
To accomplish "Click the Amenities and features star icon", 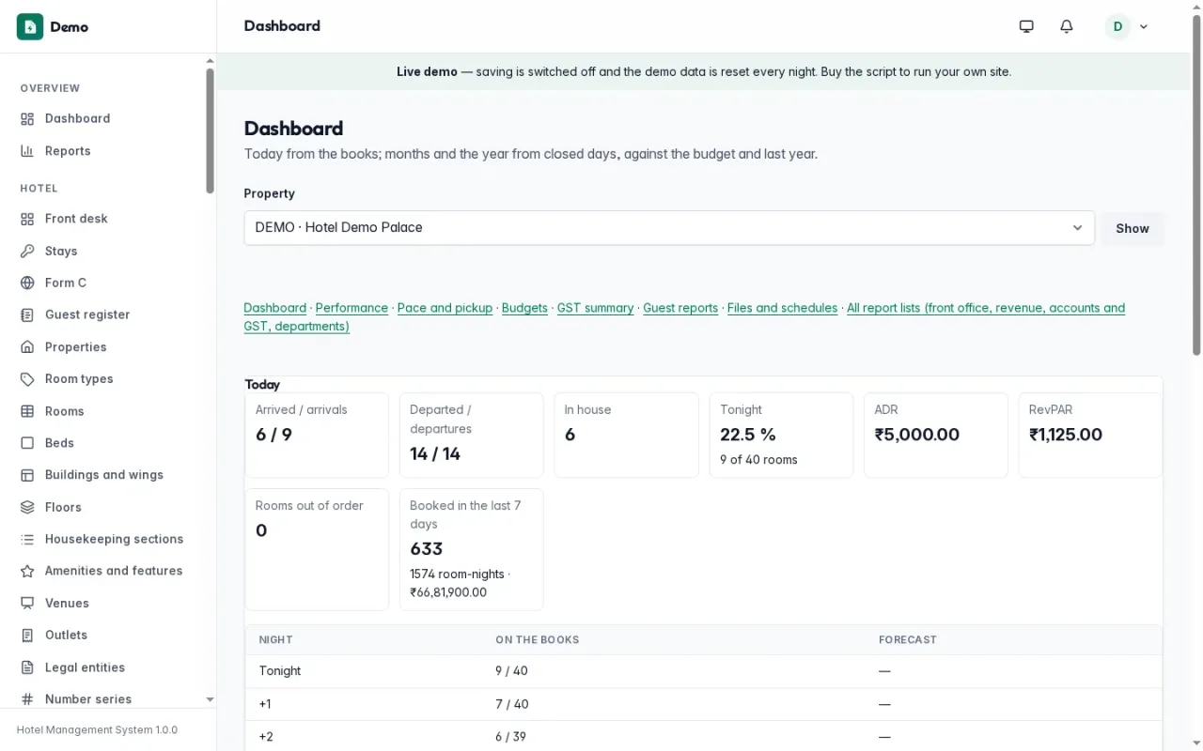I will point(27,571).
